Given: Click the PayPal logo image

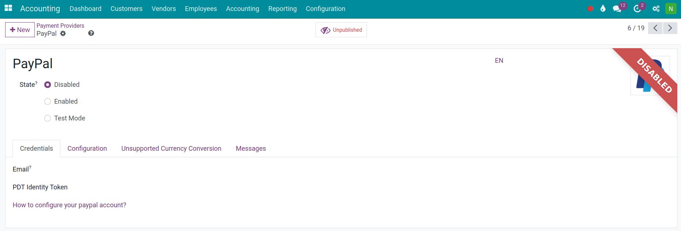Looking at the screenshot, I should pos(650,76).
